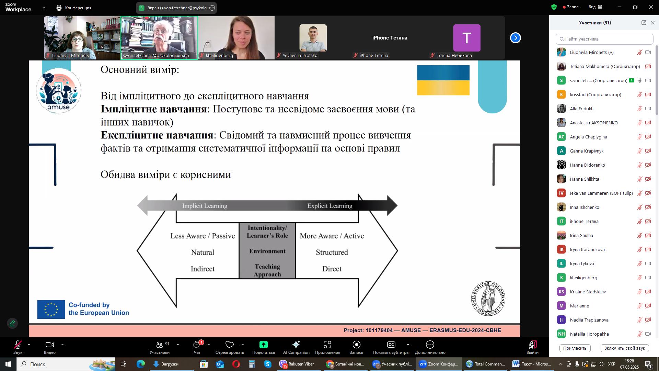Expand video options arrow next to Видео
The image size is (659, 371).
pos(62,345)
